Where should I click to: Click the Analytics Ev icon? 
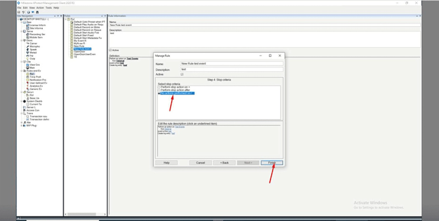28,86
